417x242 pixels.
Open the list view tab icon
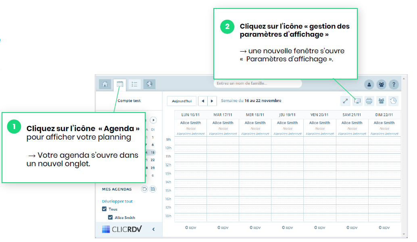pyautogui.click(x=135, y=84)
